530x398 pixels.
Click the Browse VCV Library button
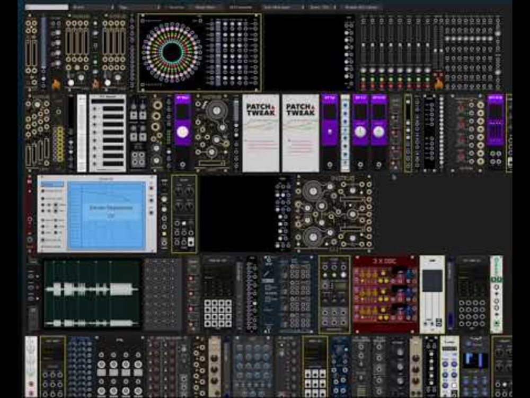click(x=361, y=7)
